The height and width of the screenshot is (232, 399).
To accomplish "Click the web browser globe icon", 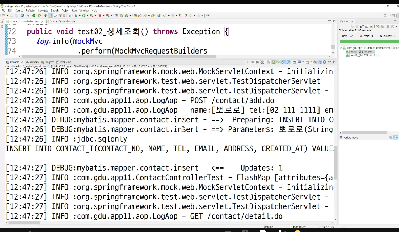I will tap(159, 16).
